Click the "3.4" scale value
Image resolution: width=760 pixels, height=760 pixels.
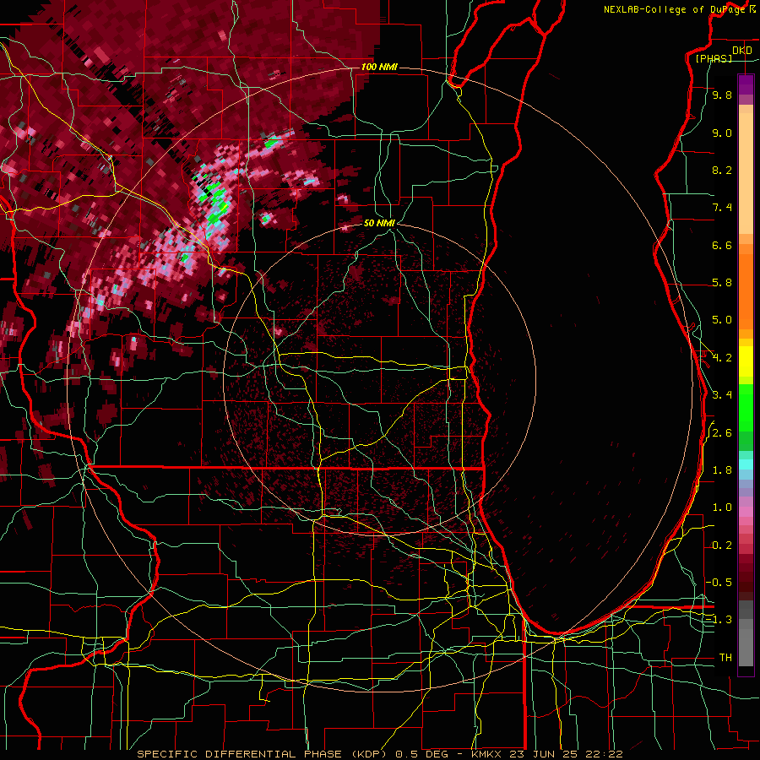coord(722,395)
